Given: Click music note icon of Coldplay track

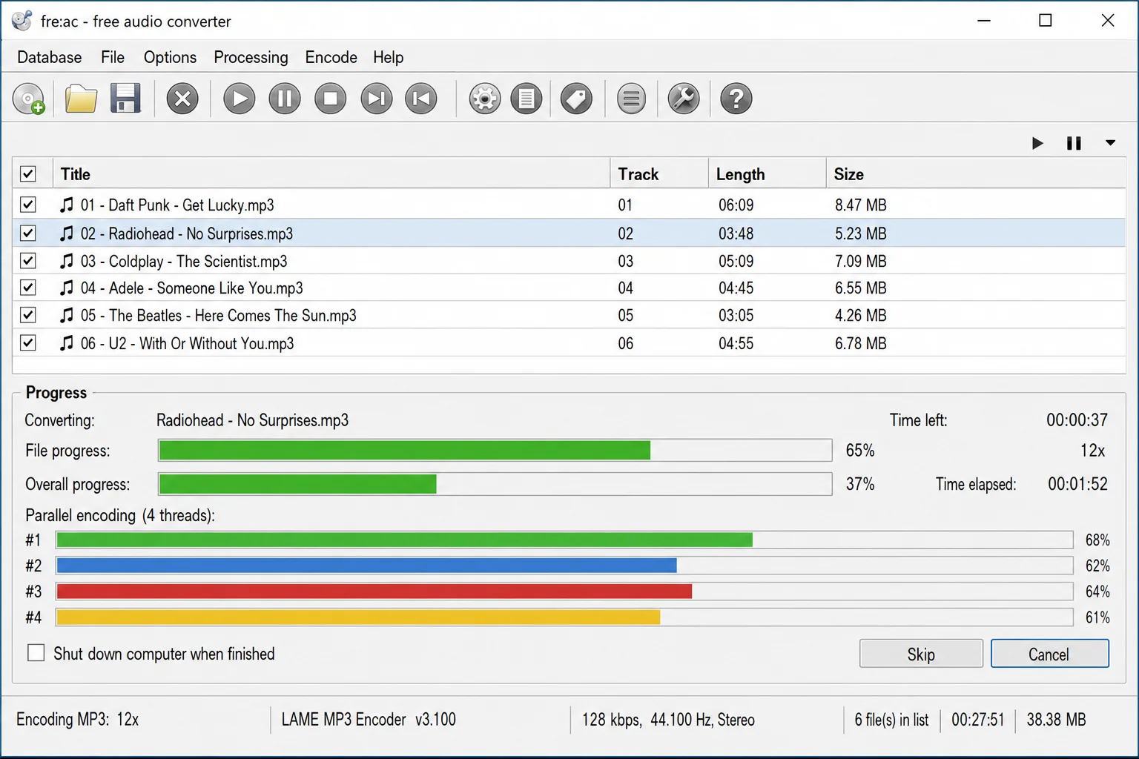Looking at the screenshot, I should coord(67,261).
